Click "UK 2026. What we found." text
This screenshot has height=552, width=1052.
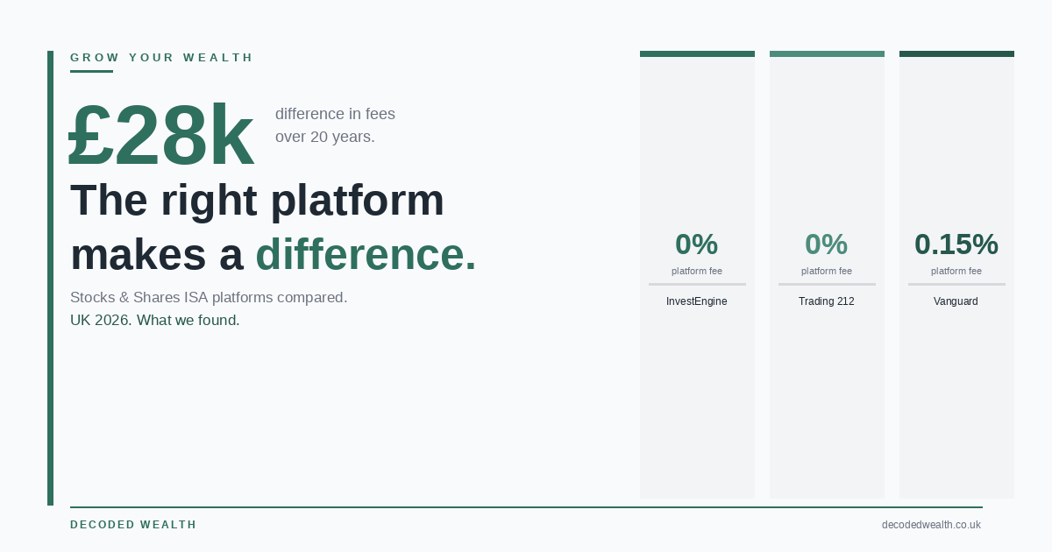(x=154, y=320)
